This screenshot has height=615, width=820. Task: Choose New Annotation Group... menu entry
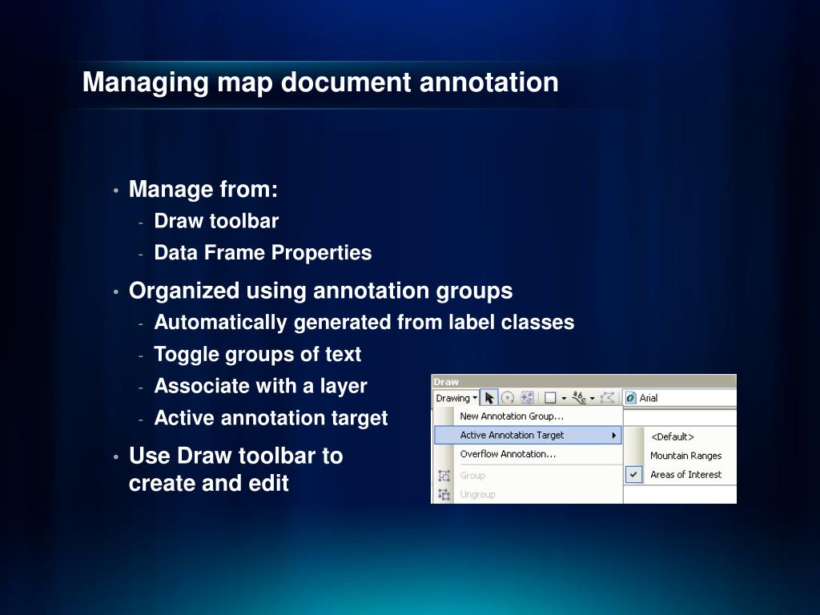[512, 416]
